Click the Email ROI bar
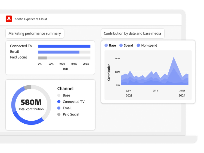Screen dimensions: 204x153 click(x=58, y=52)
